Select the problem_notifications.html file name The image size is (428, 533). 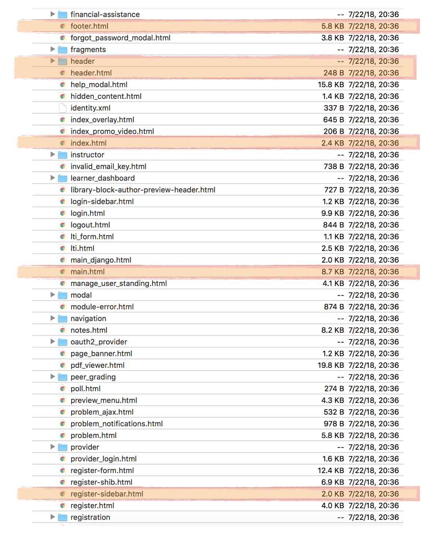pos(117,424)
